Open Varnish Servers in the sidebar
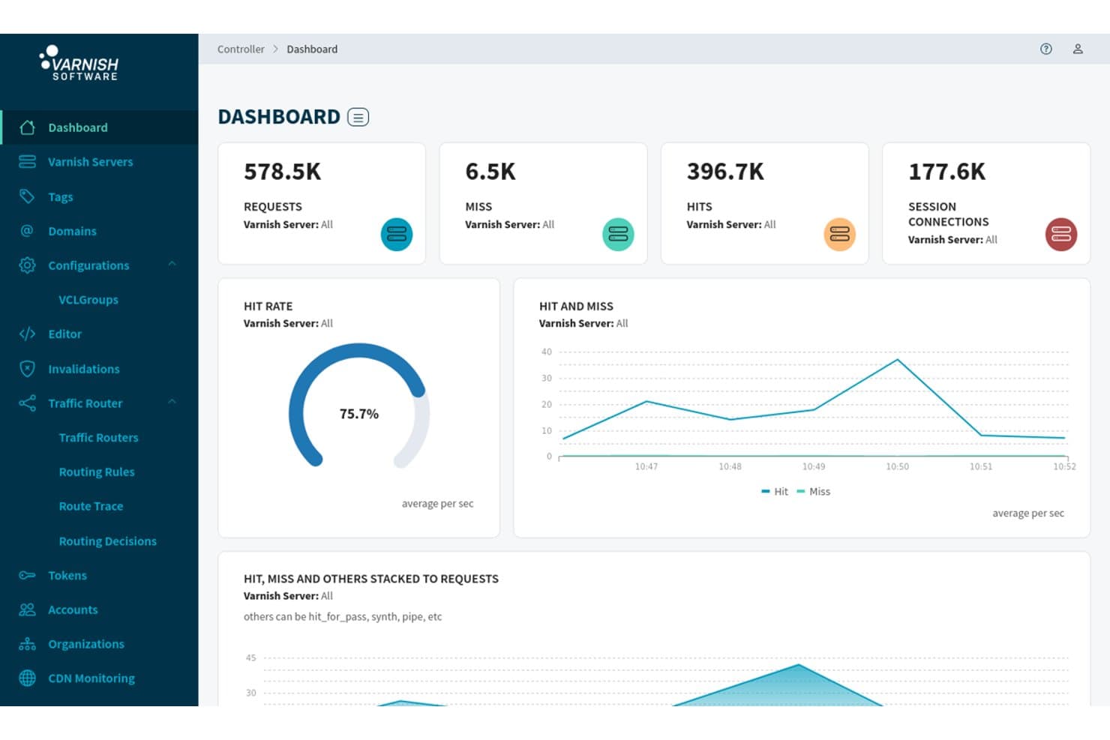Screen dimensions: 1110x740 91,162
